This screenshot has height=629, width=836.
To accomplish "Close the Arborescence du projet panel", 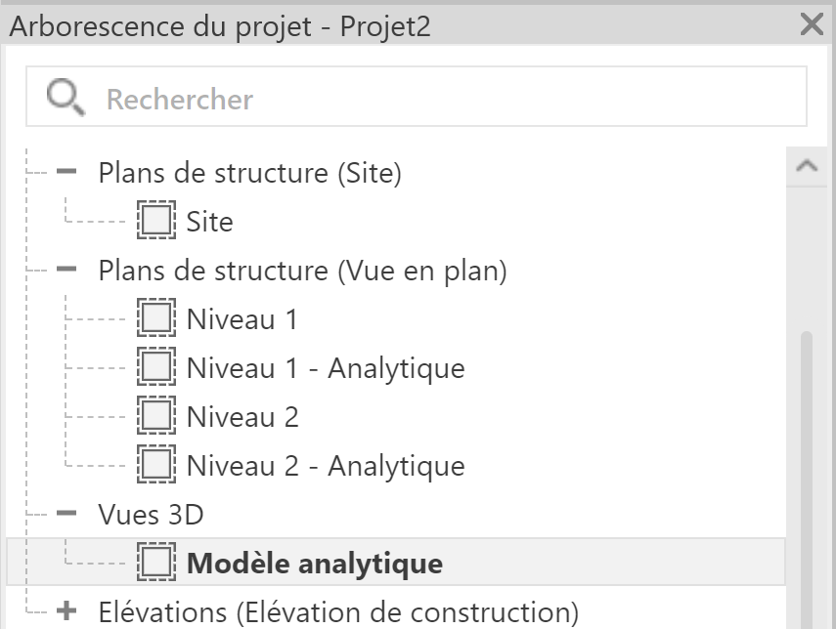I will tap(812, 24).
